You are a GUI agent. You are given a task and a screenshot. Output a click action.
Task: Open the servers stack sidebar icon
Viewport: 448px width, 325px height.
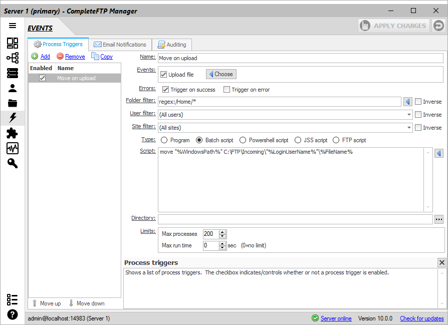click(13, 73)
